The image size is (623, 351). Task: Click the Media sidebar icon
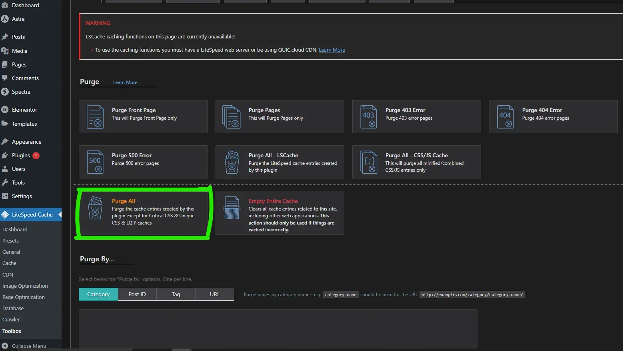click(5, 51)
